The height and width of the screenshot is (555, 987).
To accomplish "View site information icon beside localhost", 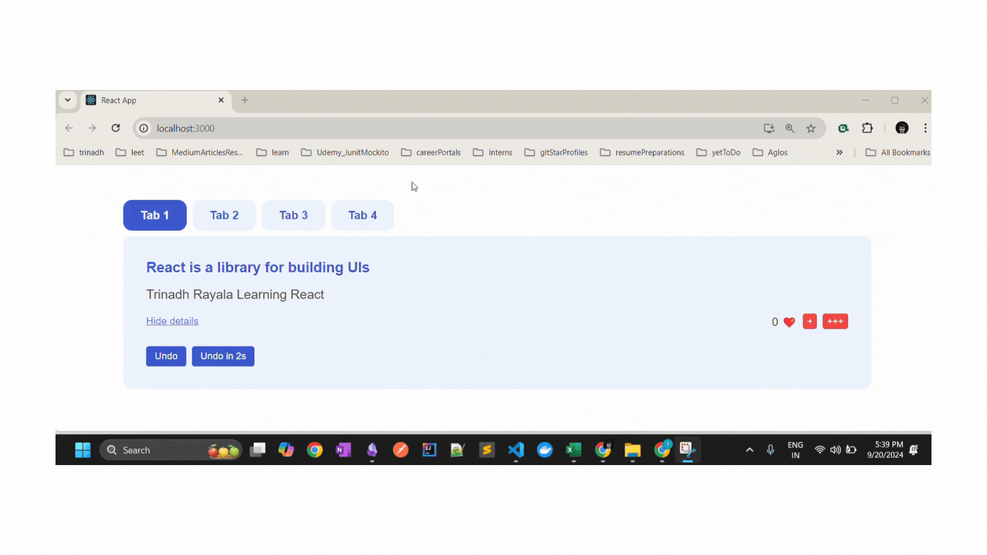I will [144, 128].
